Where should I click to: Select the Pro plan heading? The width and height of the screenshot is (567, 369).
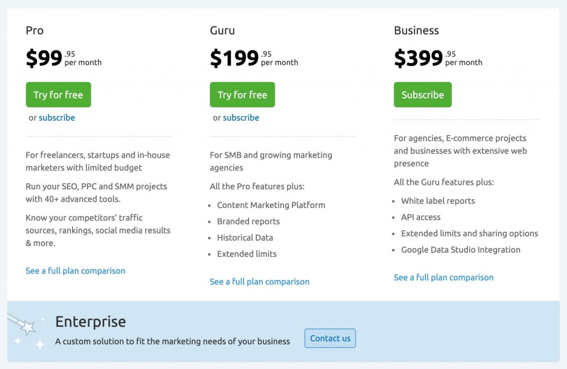pos(34,31)
